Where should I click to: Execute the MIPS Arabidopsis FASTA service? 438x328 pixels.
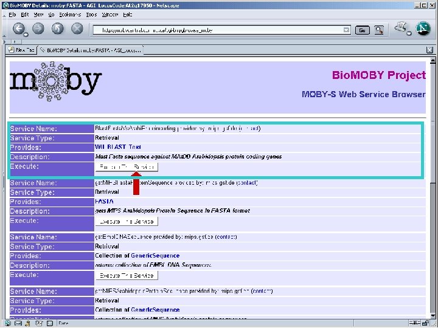coord(127,222)
